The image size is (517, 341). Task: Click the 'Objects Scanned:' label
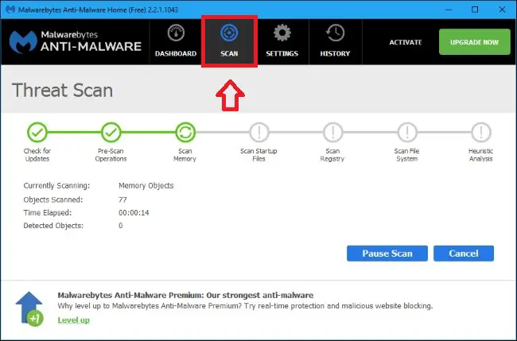pyautogui.click(x=53, y=200)
